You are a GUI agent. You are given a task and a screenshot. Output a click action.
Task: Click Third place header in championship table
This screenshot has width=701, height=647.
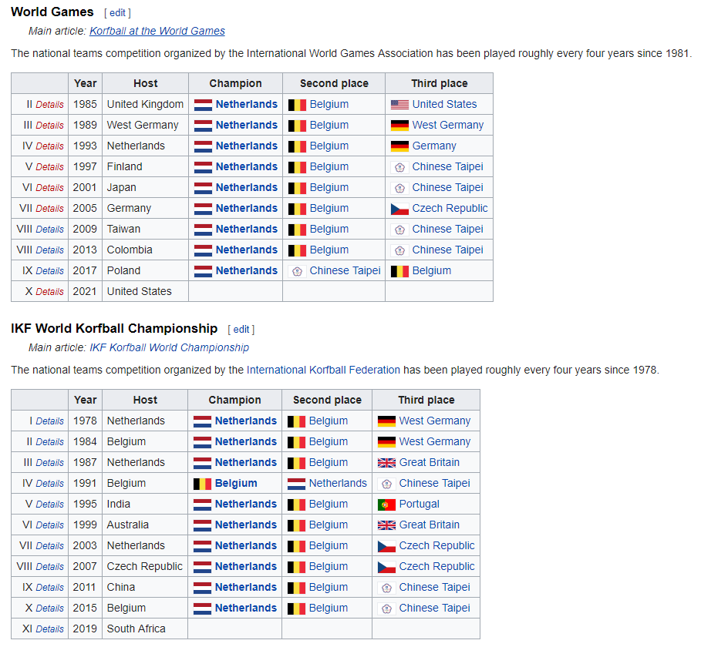click(426, 400)
